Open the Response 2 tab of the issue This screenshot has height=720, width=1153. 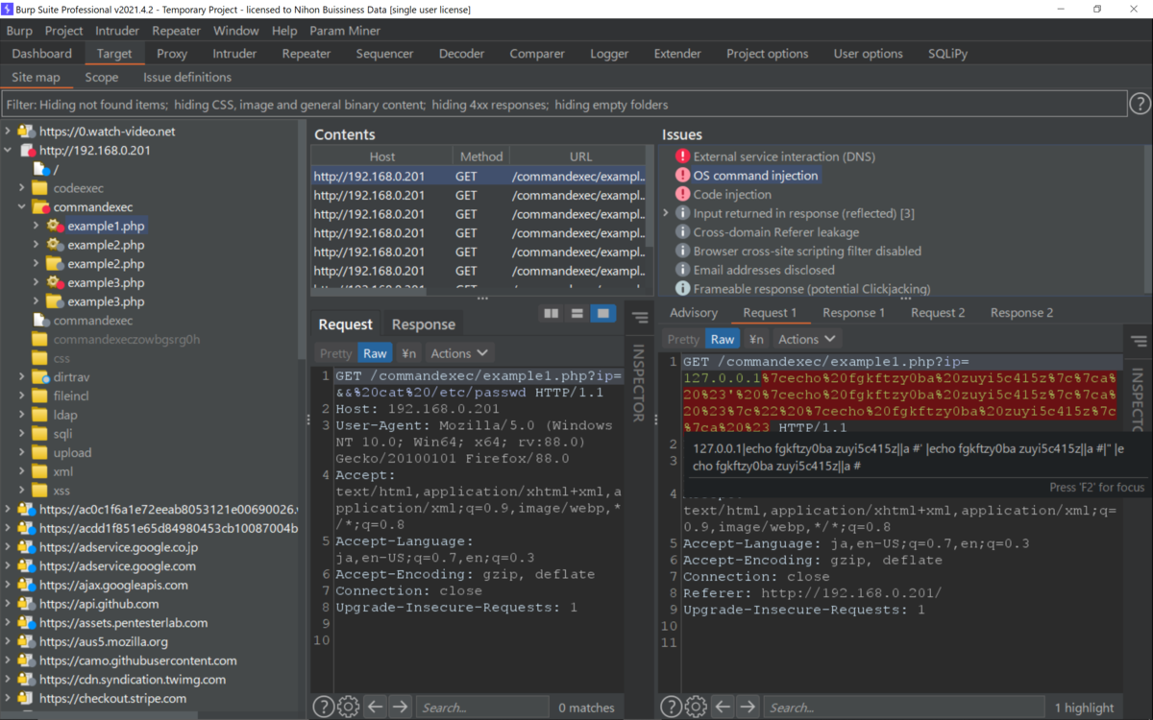pos(1021,313)
